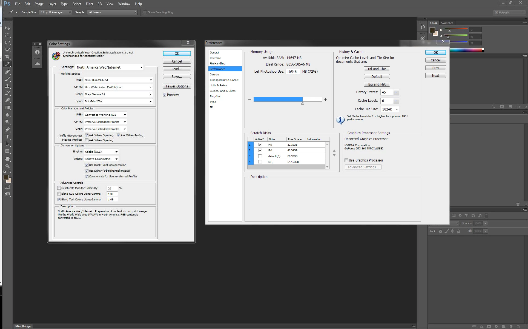Screen dimensions: 528x329
Task: Enable Desaturate Monitor Colors By checkbox
Action: 59,188
